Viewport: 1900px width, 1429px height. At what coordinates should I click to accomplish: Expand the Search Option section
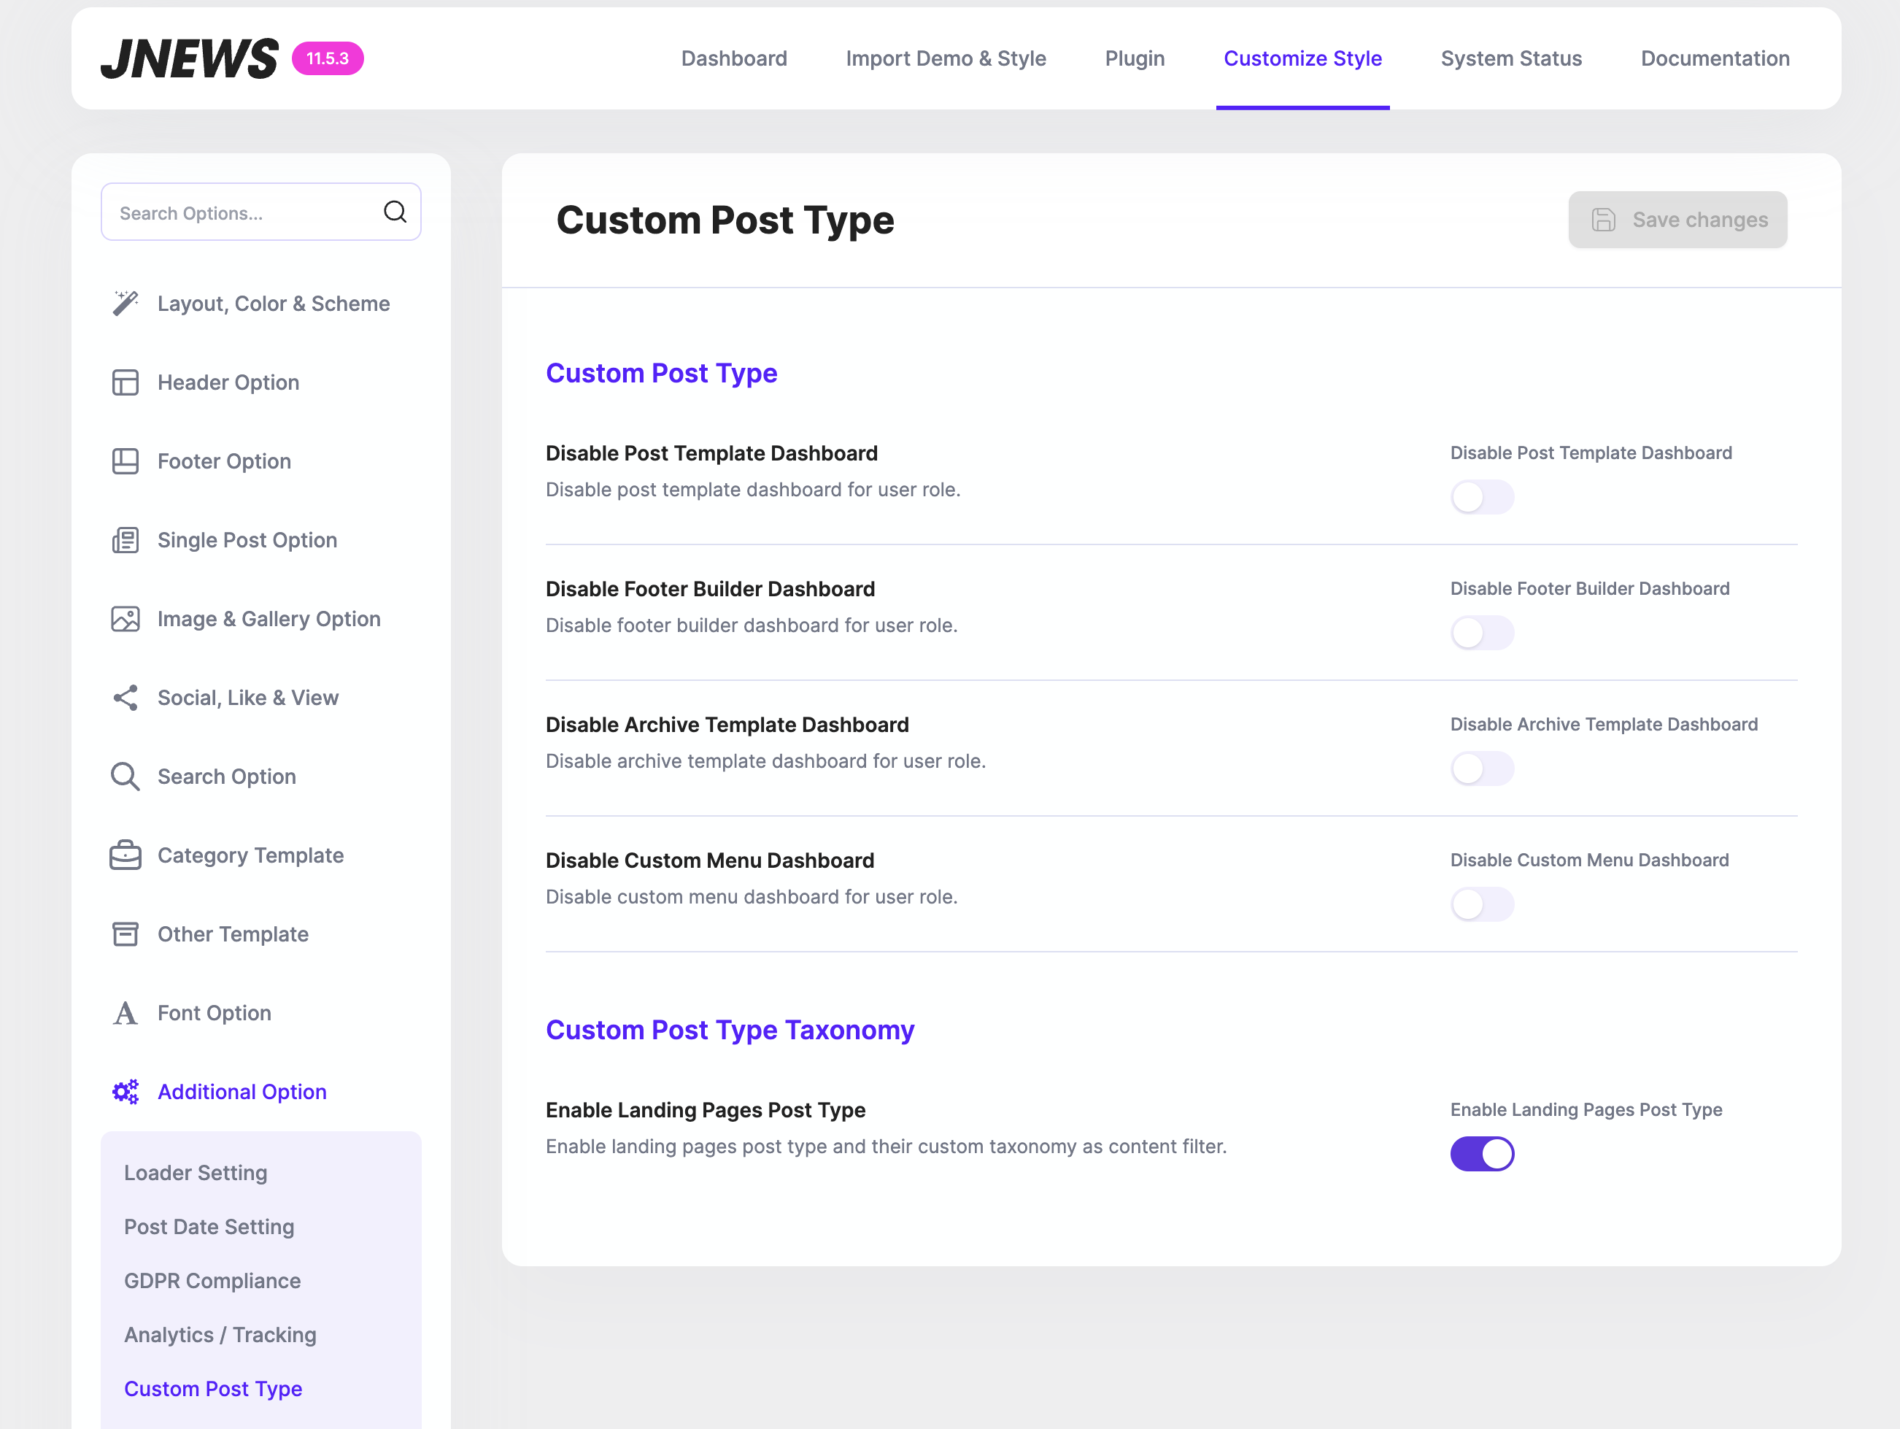pos(227,777)
